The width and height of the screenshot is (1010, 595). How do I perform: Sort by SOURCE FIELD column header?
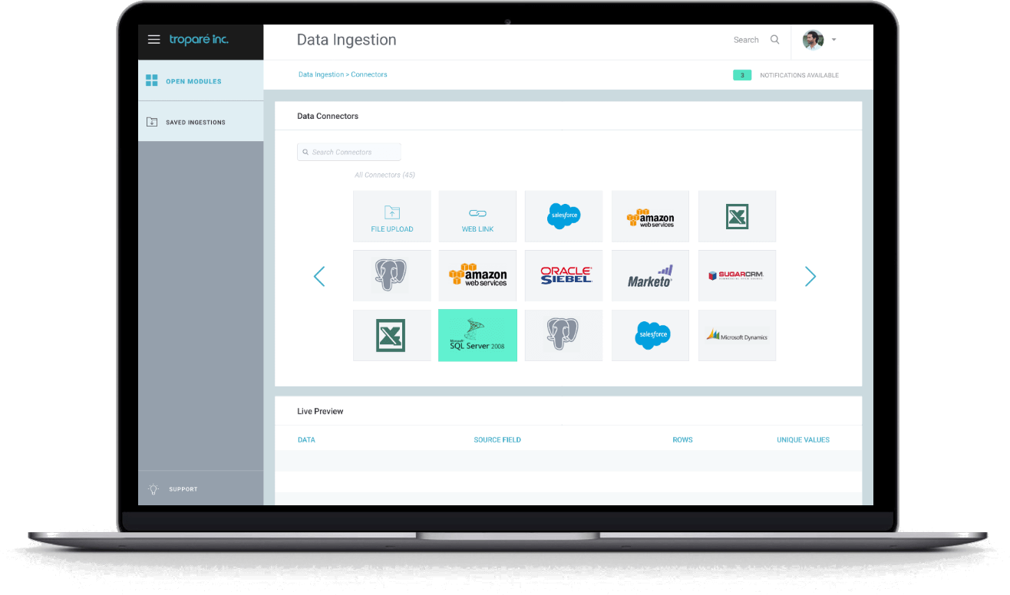click(x=497, y=439)
